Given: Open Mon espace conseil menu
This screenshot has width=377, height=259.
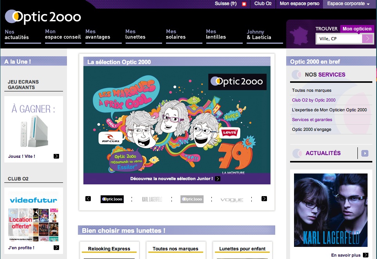Looking at the screenshot, I should click(63, 35).
